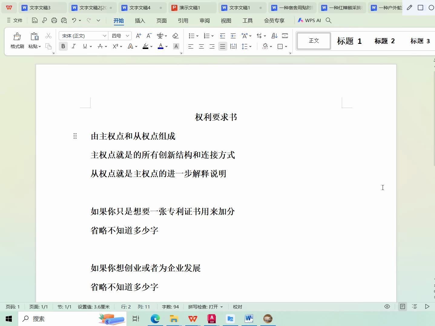435x326 pixels.
Task: Switch to the 视图 ribbon tab
Action: 226,21
